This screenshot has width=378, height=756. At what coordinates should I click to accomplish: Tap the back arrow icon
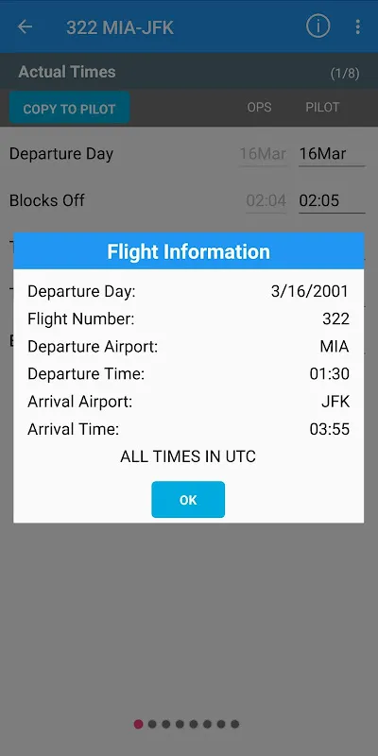pyautogui.click(x=25, y=27)
